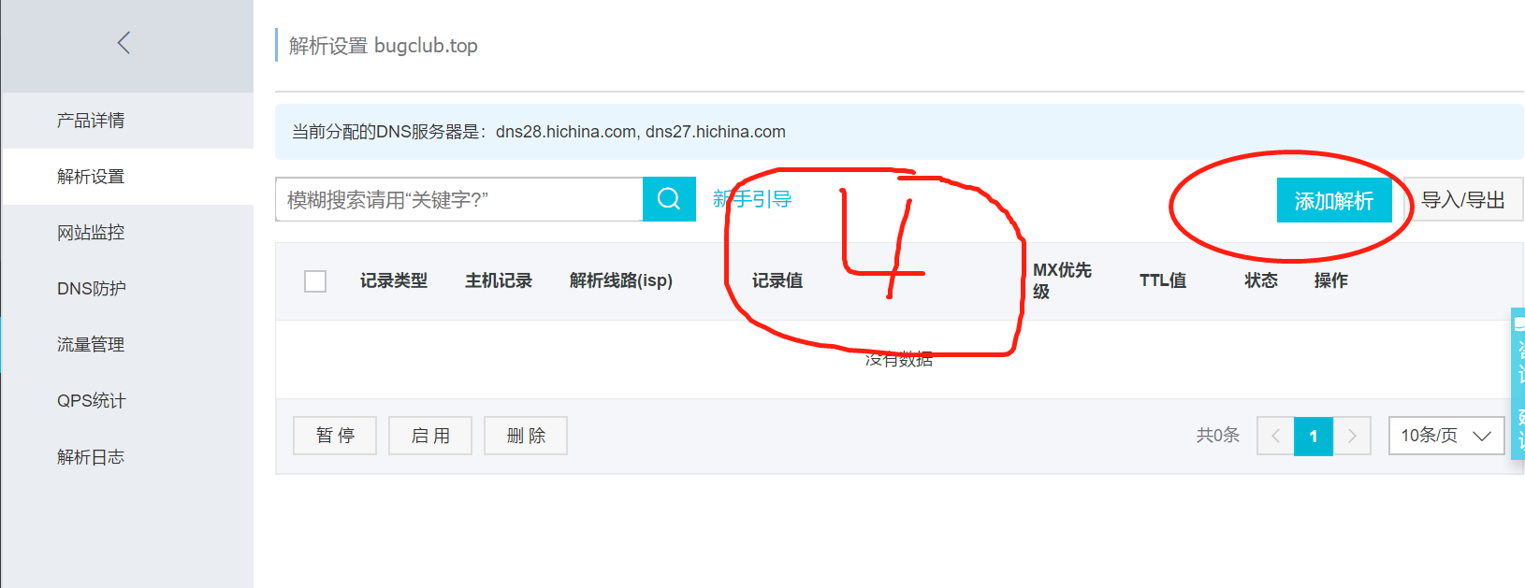Click the 状态 column header
Image resolution: width=1525 pixels, height=588 pixels.
coord(1261,280)
